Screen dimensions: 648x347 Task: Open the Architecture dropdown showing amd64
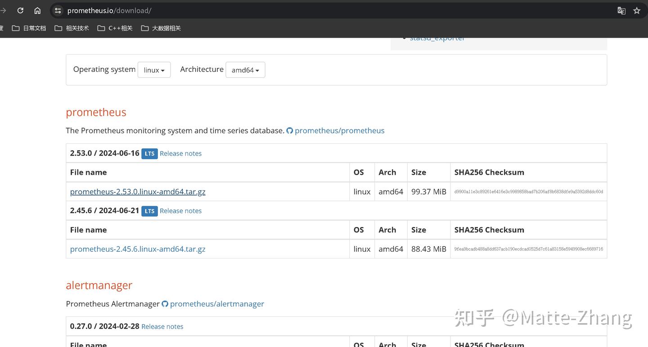[245, 70]
